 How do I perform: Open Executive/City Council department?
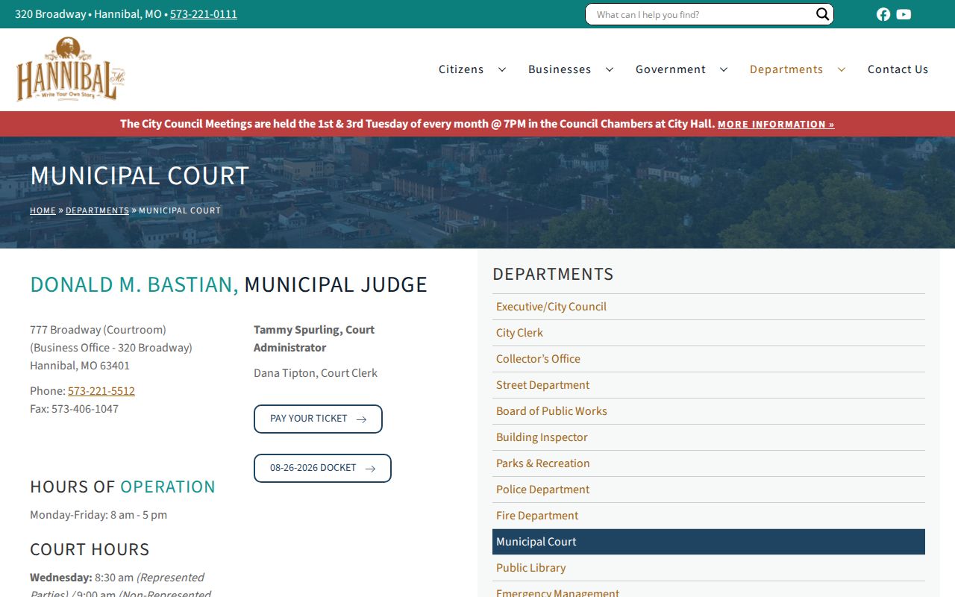(551, 307)
